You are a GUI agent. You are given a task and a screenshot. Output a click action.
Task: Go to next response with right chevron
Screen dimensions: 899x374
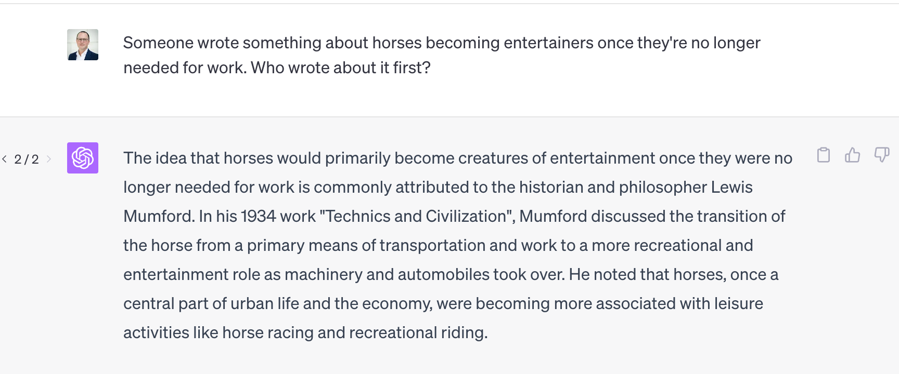click(x=49, y=159)
